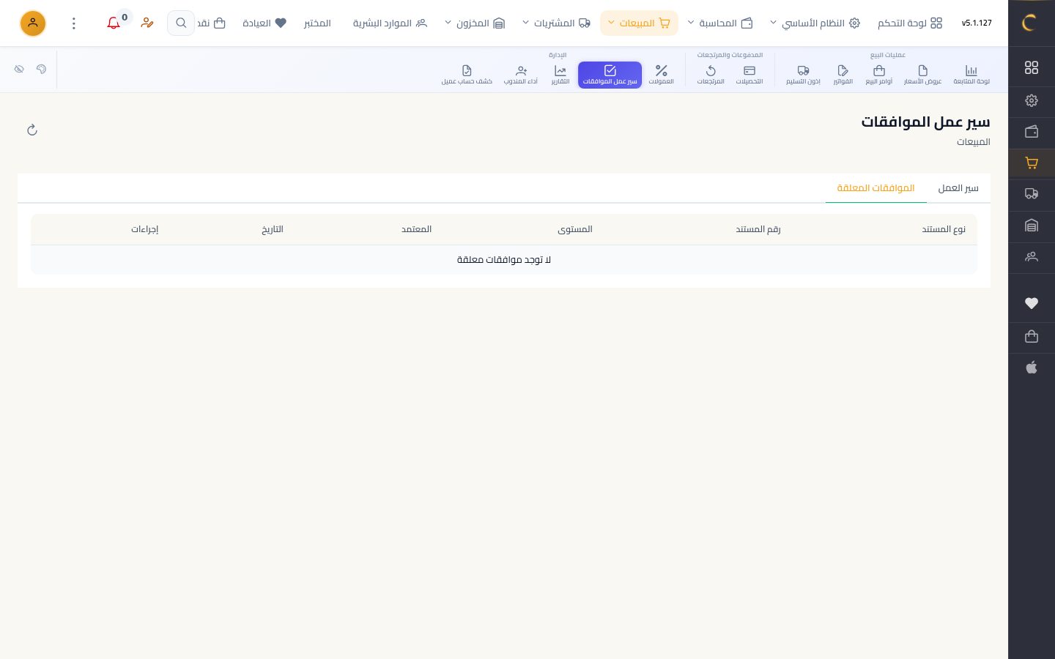Open التحصيلات in the sales toolbar
This screenshot has width=1055, height=659.
click(749, 75)
